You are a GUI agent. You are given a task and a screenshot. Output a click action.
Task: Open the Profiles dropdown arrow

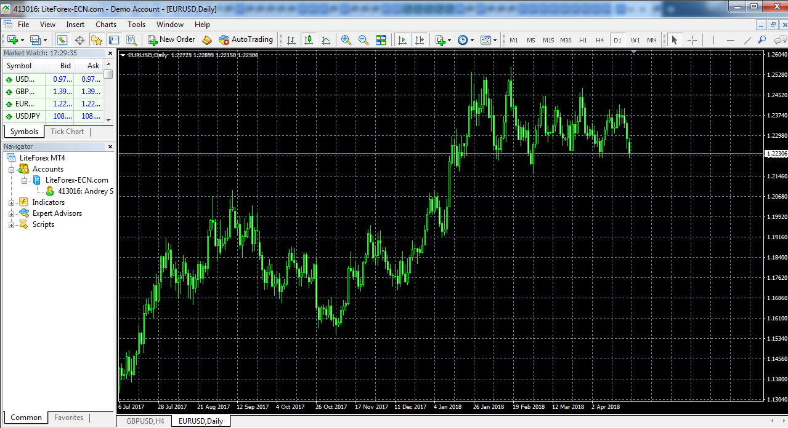pyautogui.click(x=45, y=40)
